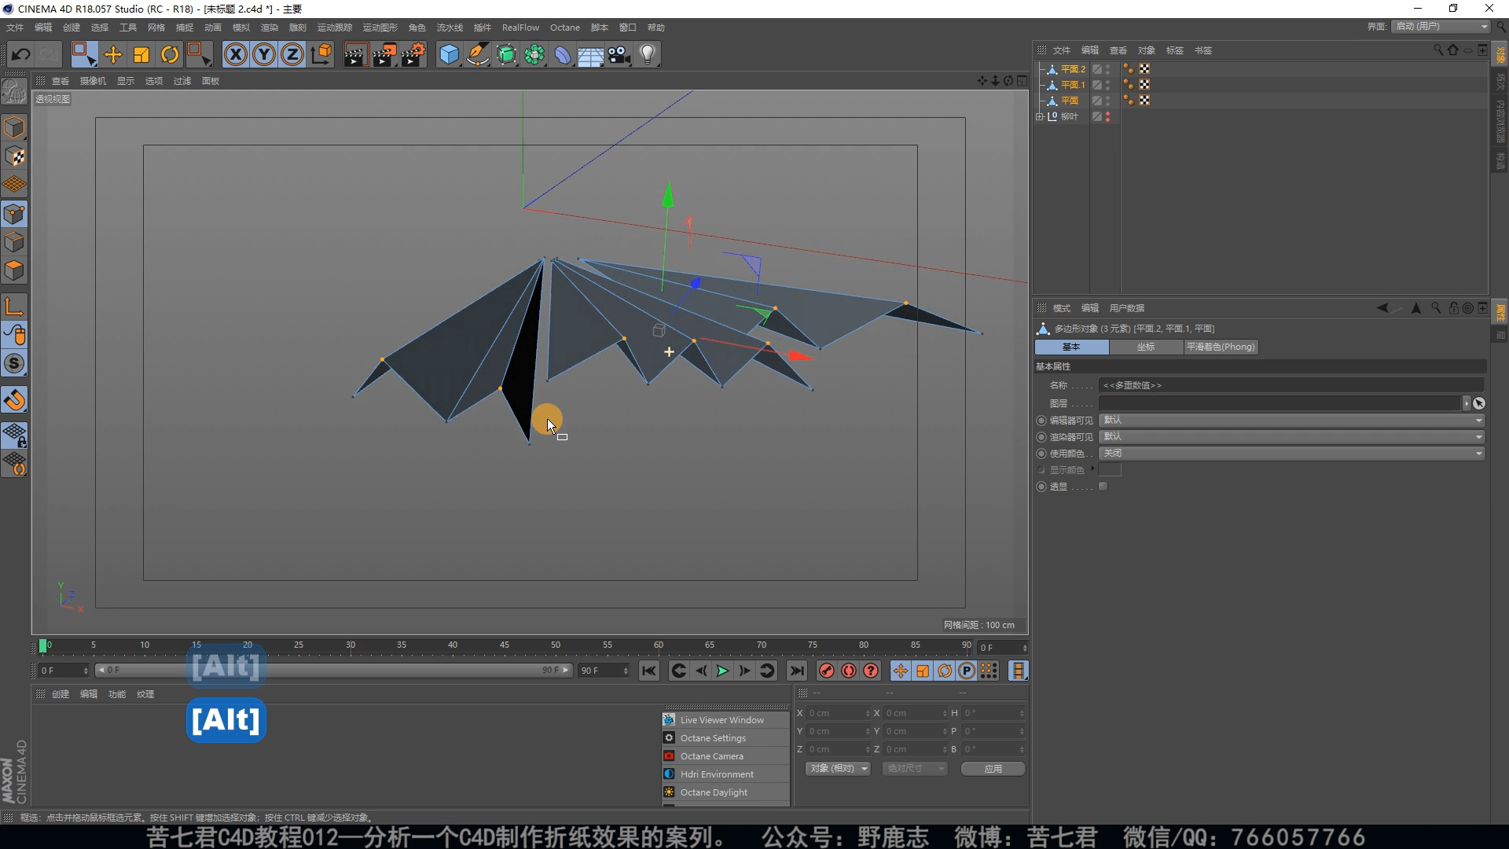
Task: Click the 应用 button
Action: pyautogui.click(x=993, y=768)
